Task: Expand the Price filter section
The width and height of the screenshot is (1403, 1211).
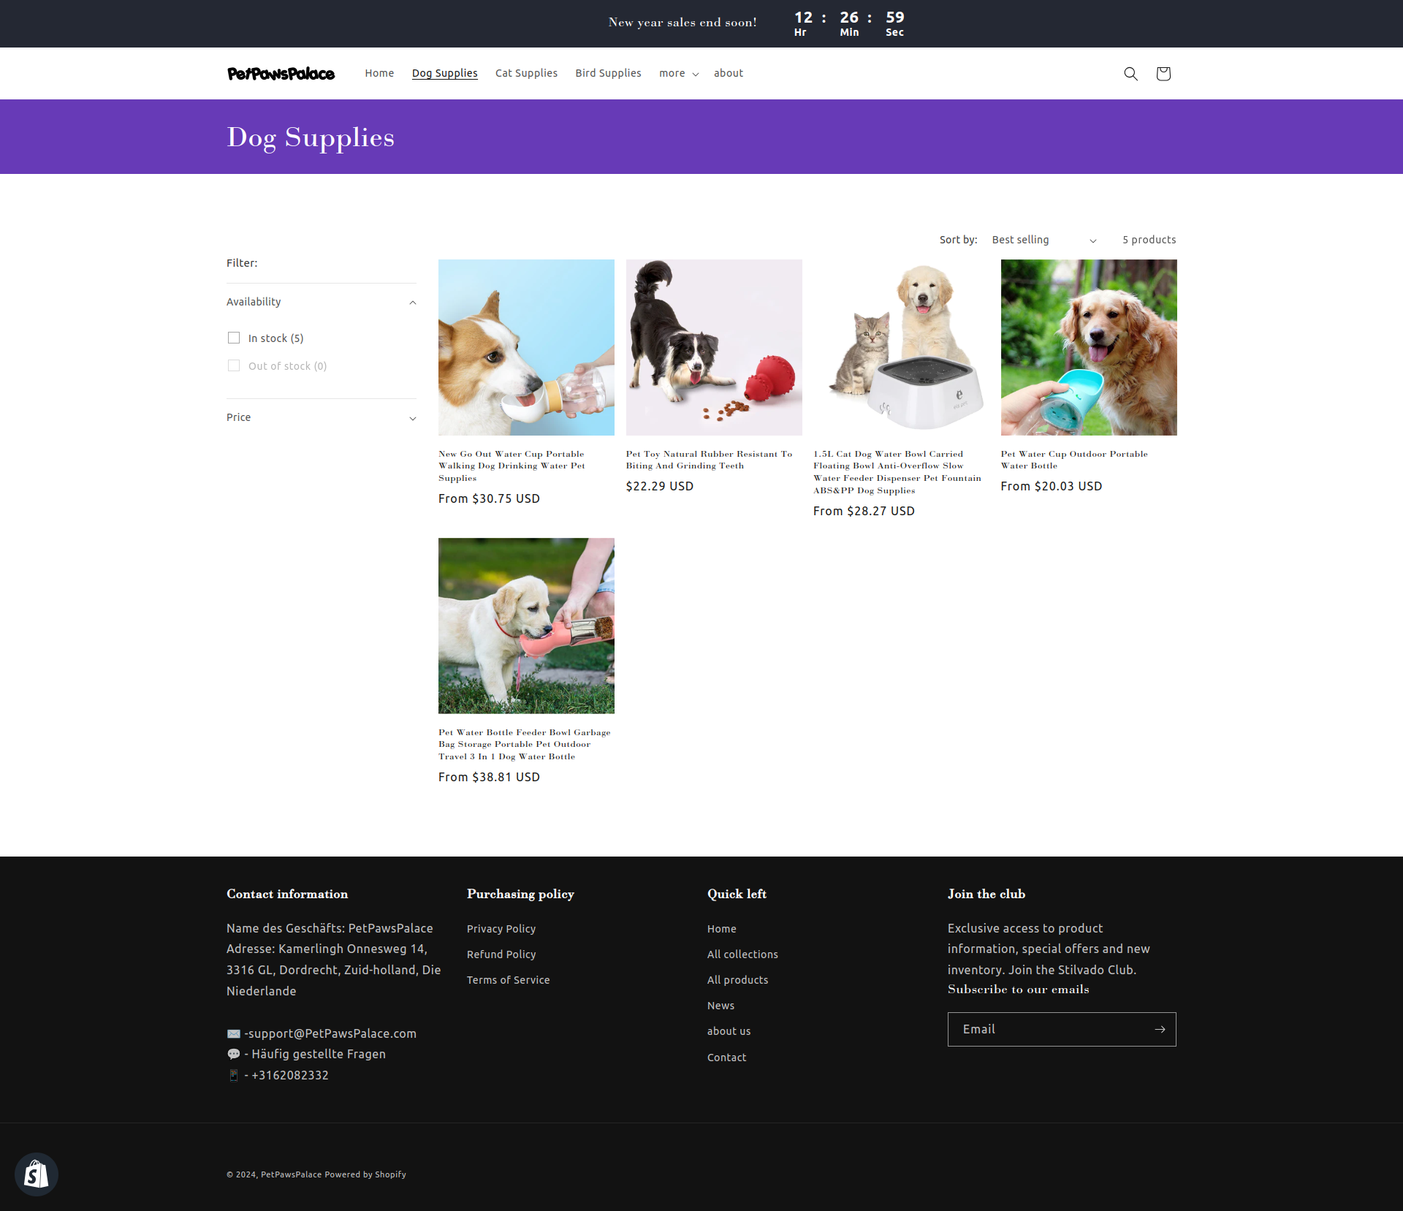Action: pyautogui.click(x=412, y=418)
